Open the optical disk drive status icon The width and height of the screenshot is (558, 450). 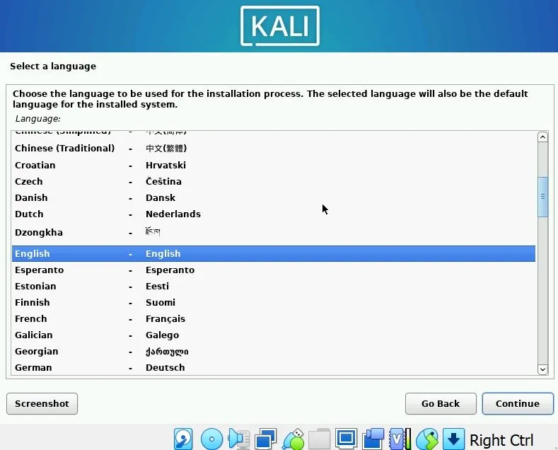211,439
